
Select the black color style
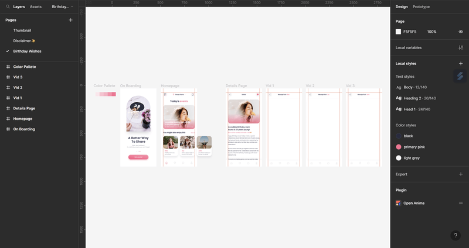pyautogui.click(x=404, y=136)
